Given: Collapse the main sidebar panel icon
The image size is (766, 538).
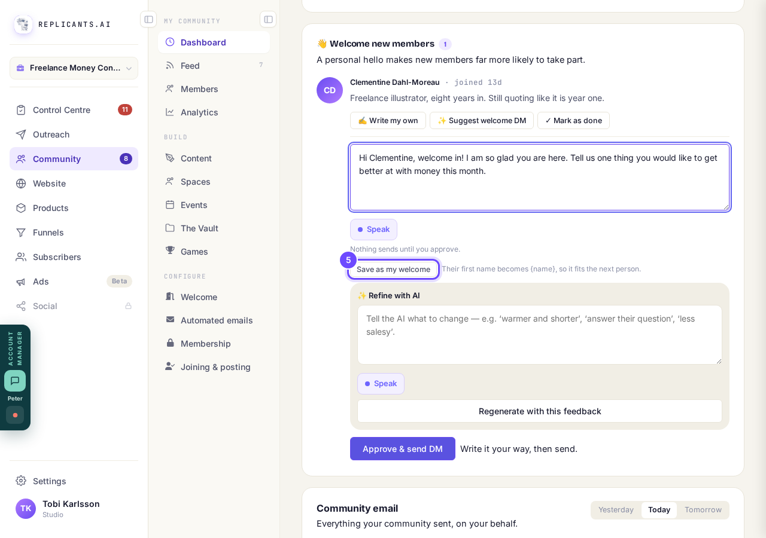Looking at the screenshot, I should pyautogui.click(x=148, y=19).
